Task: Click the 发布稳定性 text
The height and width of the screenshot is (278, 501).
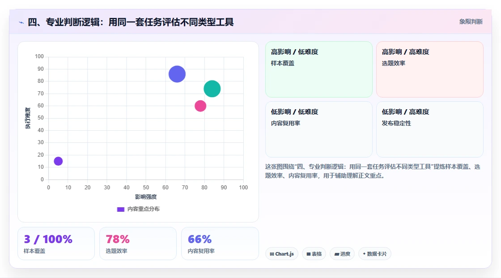Action: point(396,123)
